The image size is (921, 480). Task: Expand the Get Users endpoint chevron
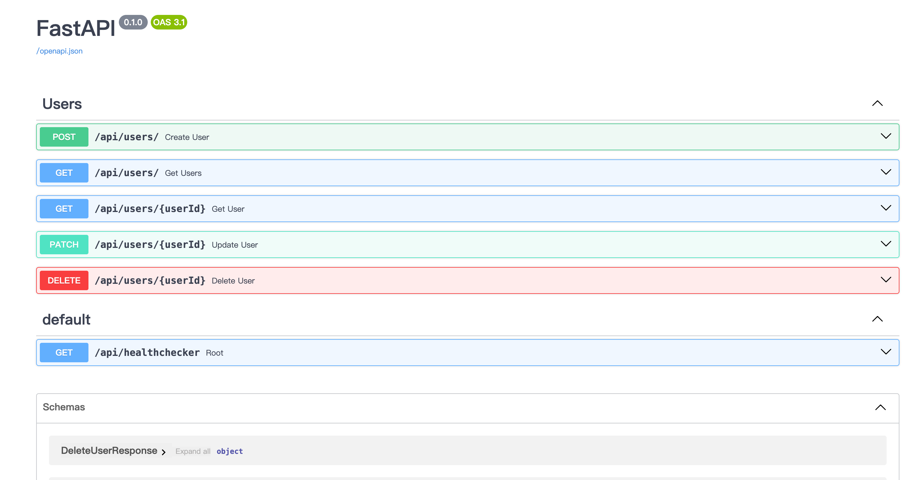[886, 172]
